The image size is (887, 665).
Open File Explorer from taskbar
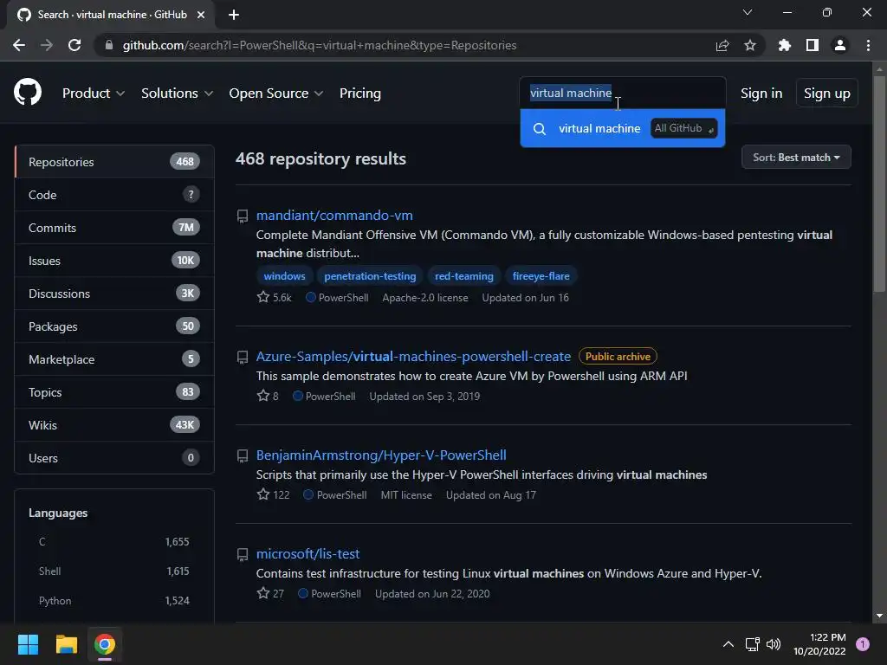click(x=66, y=644)
